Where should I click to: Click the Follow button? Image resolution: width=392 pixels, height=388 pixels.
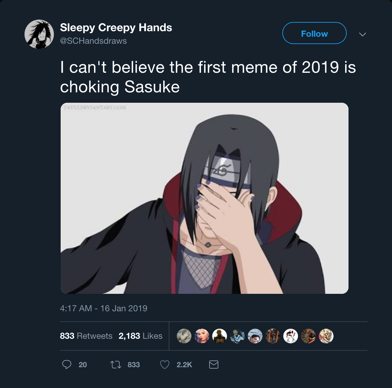click(x=314, y=33)
